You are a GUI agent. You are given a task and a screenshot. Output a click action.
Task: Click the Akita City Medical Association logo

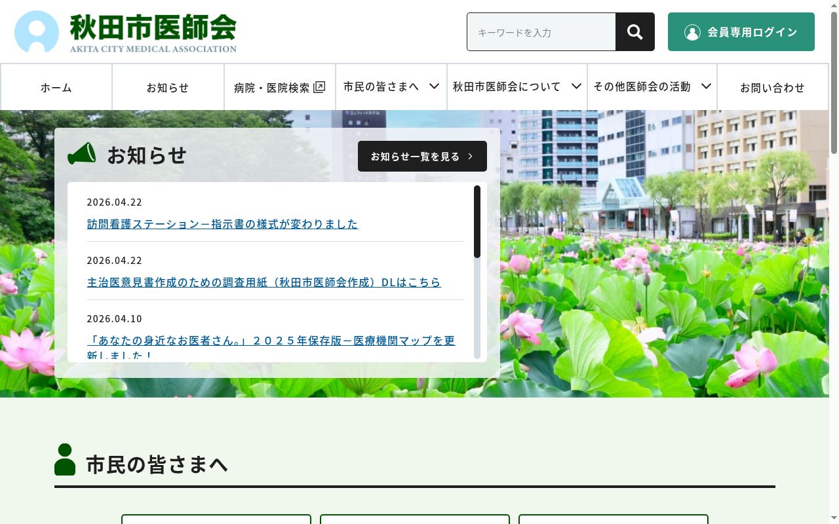point(125,31)
